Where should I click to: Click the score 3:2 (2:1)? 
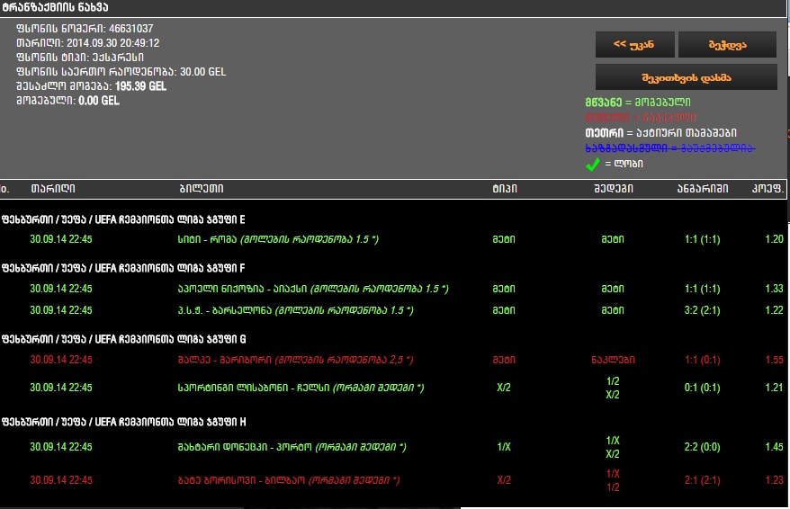703,310
